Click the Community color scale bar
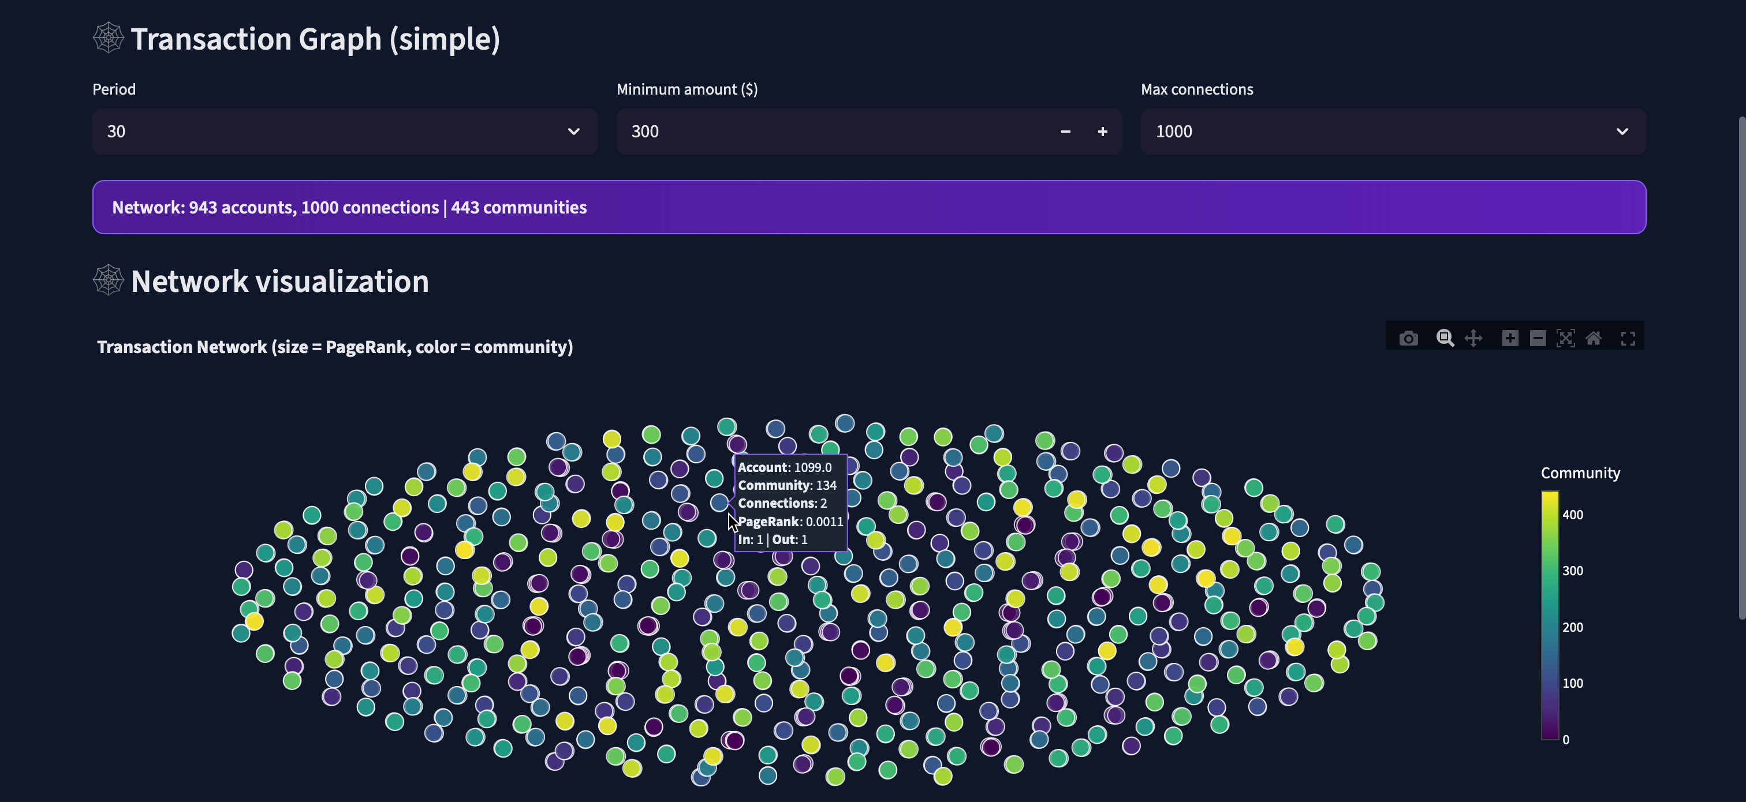The width and height of the screenshot is (1746, 802). tap(1550, 615)
